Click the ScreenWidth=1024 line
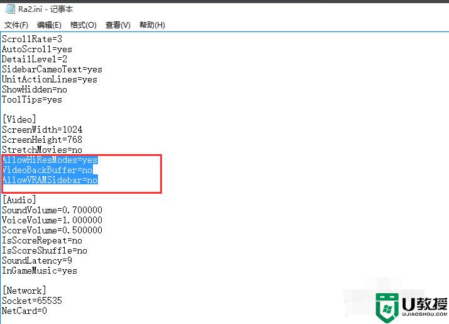Screen dimensions: 449x324 42,130
